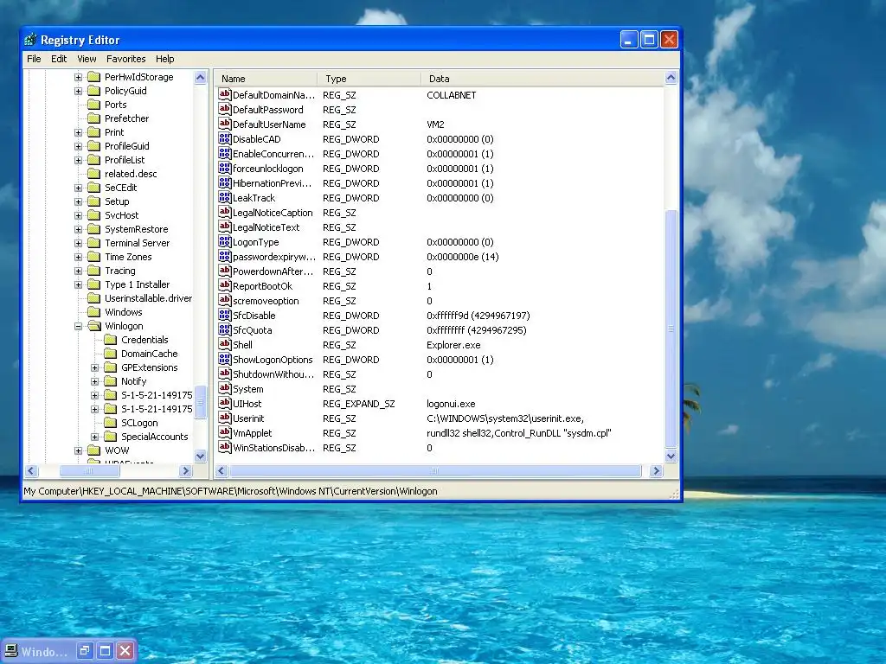The width and height of the screenshot is (886, 664).
Task: Click the DefaultUserName string value icon
Action: click(x=225, y=124)
